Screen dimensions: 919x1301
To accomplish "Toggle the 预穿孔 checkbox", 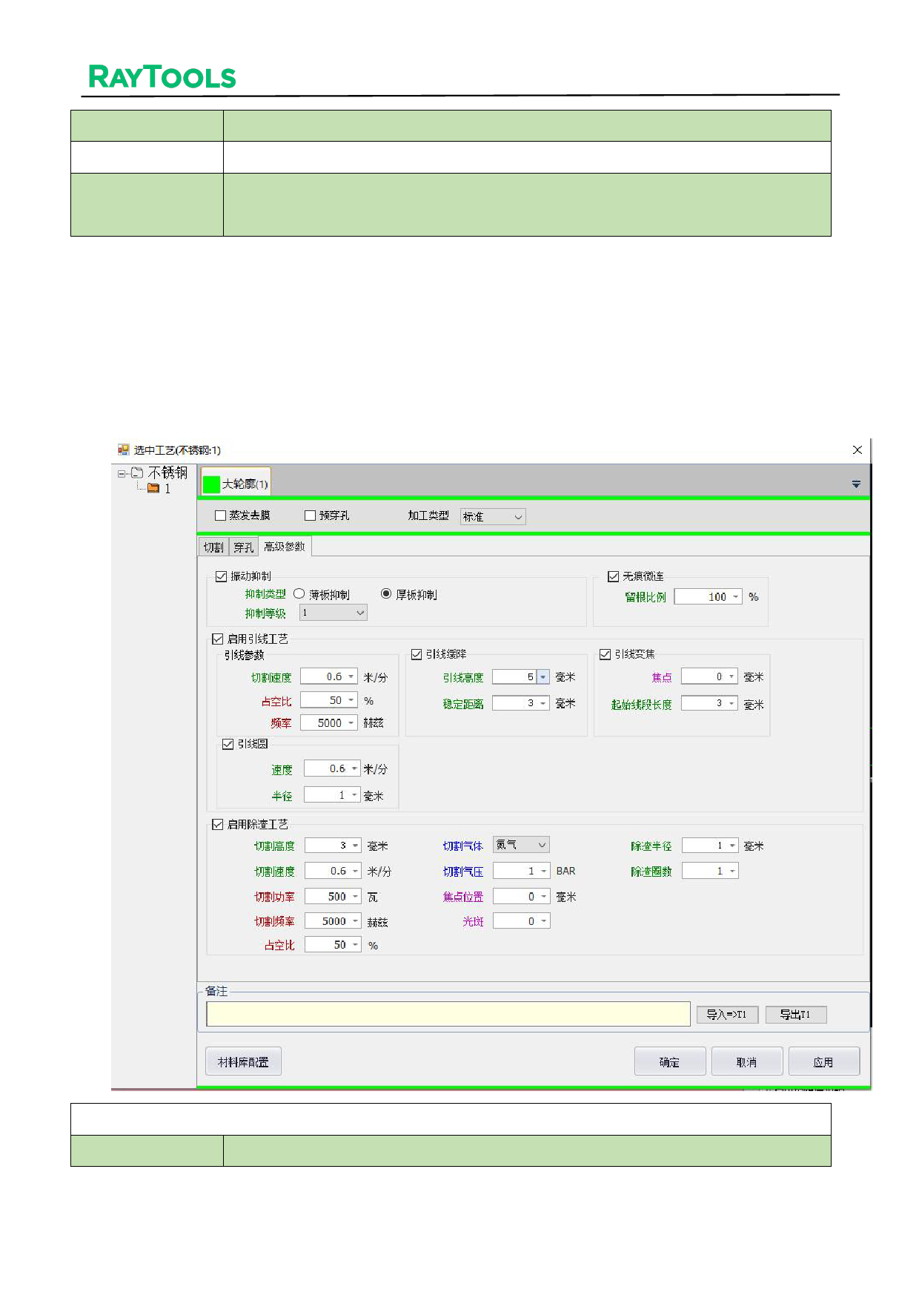I will (311, 516).
